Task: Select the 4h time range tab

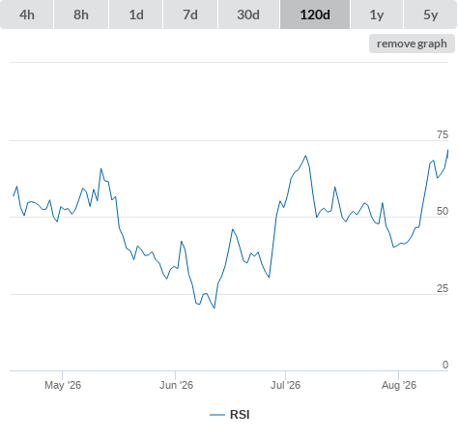Action: (x=27, y=15)
